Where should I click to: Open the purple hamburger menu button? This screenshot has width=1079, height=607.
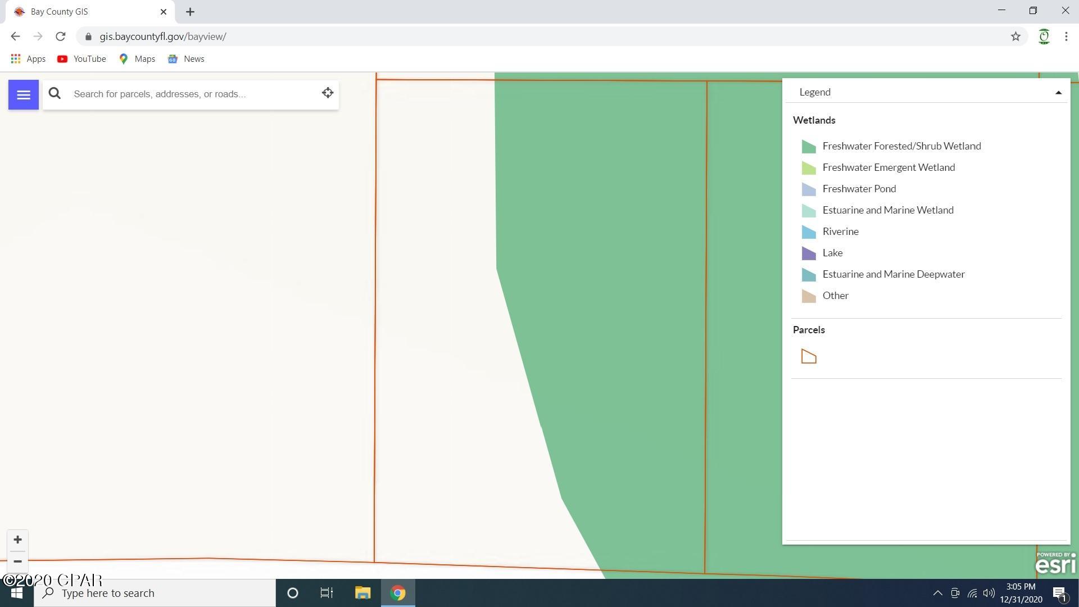coord(23,94)
